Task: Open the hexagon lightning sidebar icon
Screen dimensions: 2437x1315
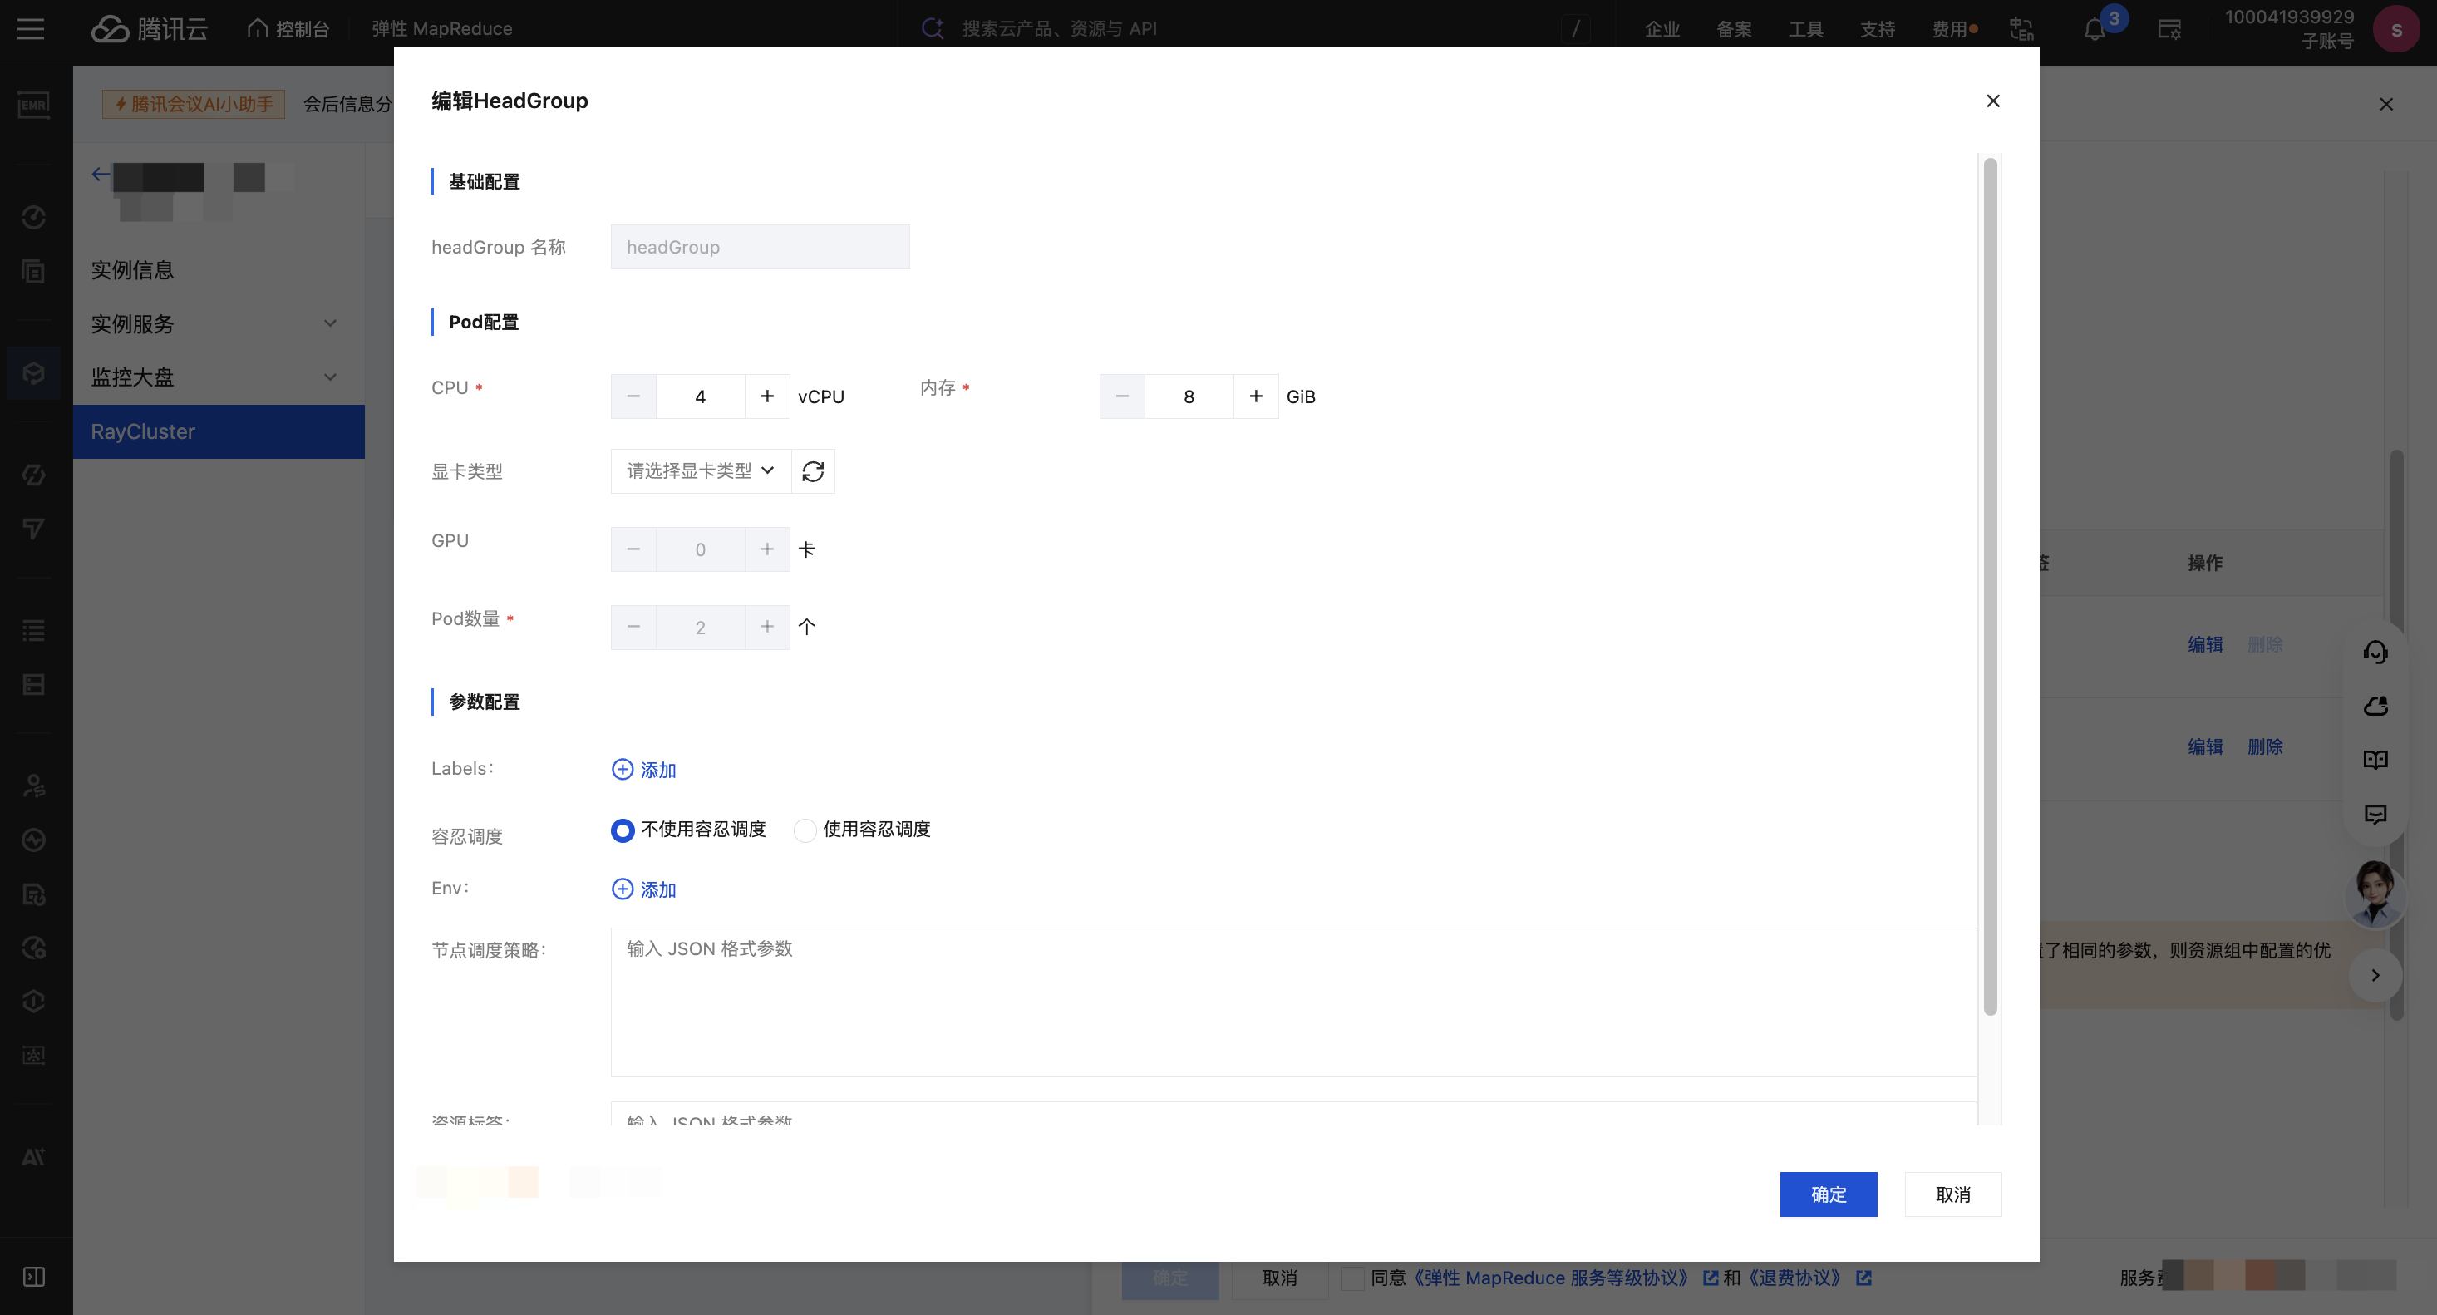Action: [x=34, y=474]
